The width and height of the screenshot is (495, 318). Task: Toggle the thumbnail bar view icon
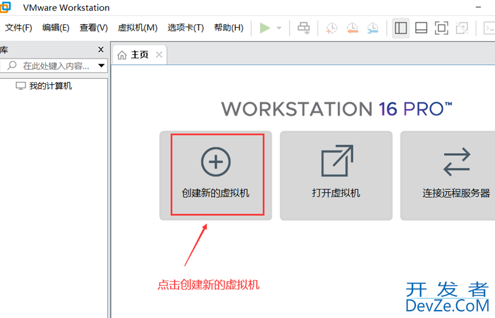(x=421, y=28)
